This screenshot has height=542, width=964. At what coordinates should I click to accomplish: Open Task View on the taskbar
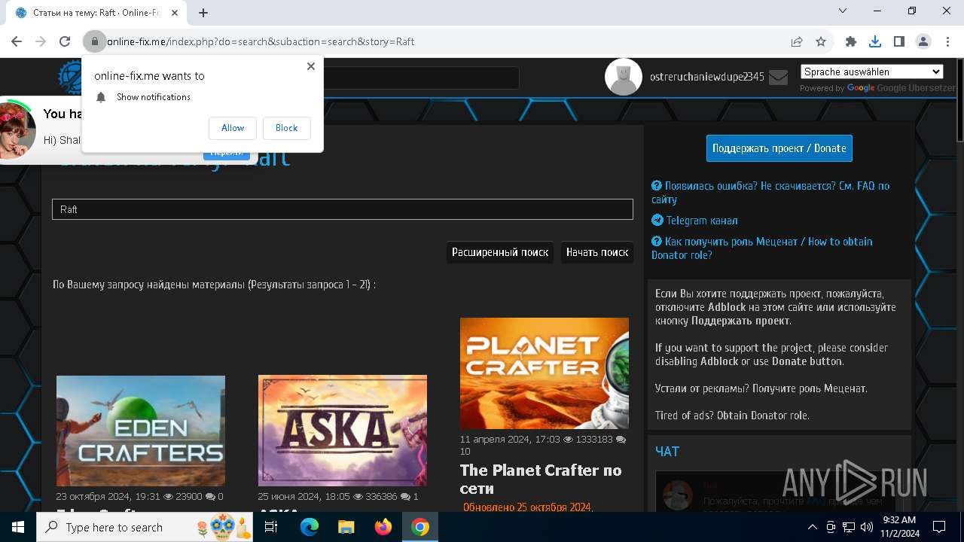pyautogui.click(x=271, y=527)
